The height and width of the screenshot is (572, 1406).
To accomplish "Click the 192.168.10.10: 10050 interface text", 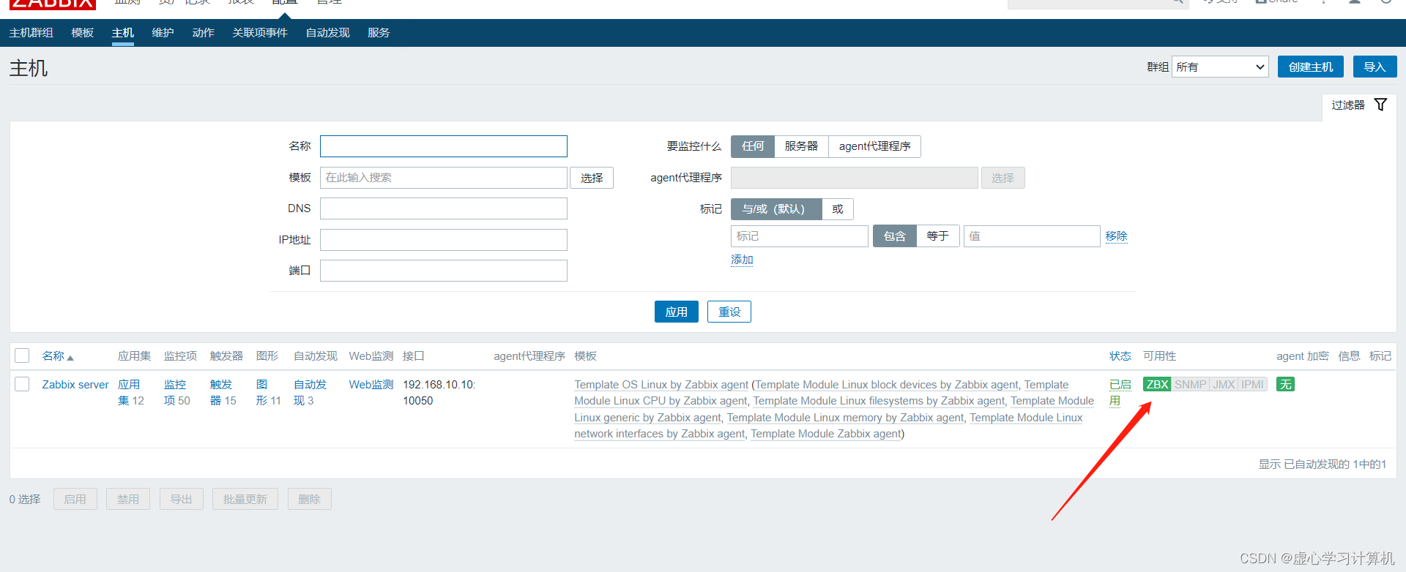I will point(439,393).
